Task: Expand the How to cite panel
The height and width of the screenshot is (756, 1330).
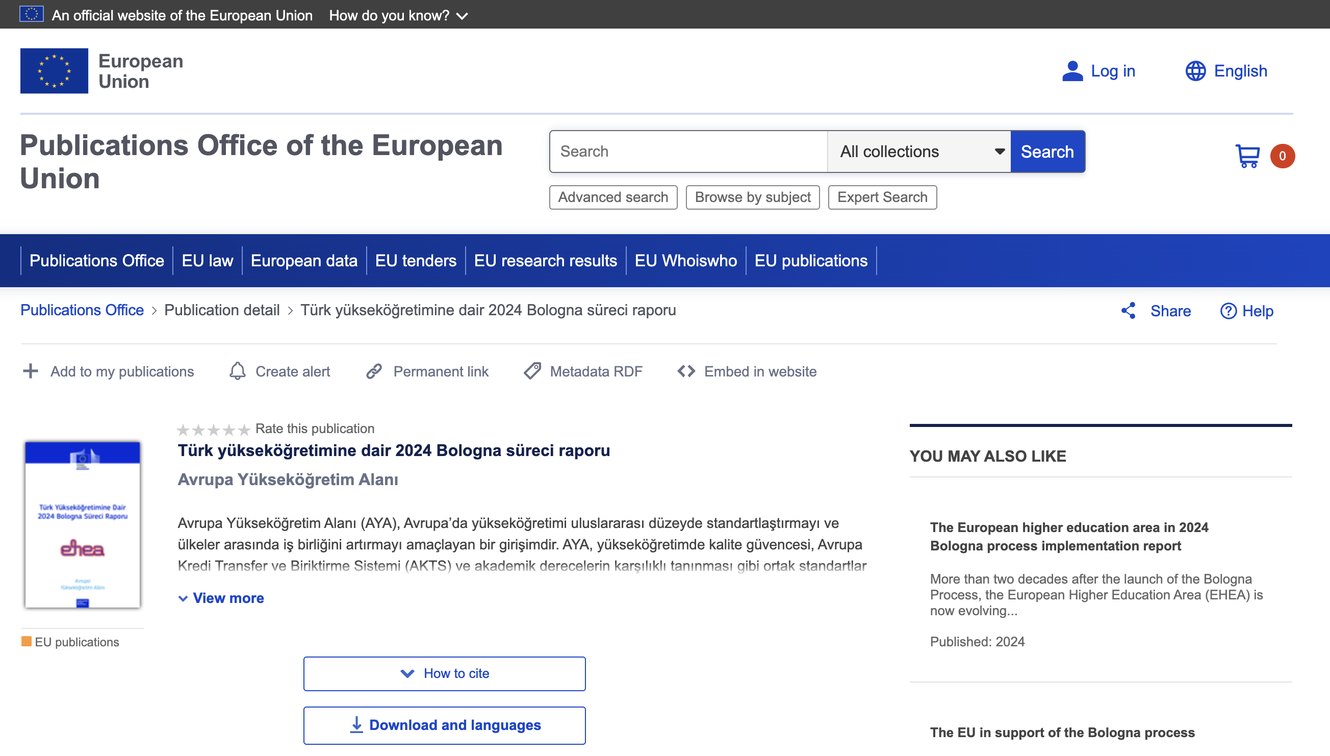Action: point(445,673)
